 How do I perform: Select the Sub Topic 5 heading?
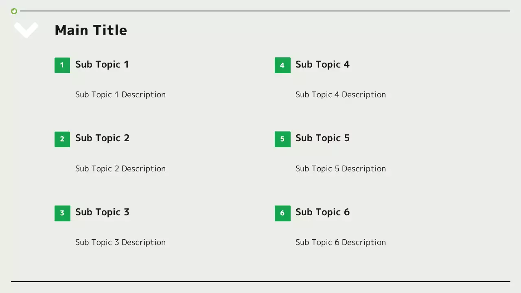click(322, 138)
